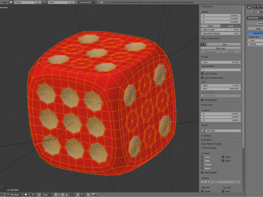
Task: Collapse the Transform panel
Action: tap(202, 7)
